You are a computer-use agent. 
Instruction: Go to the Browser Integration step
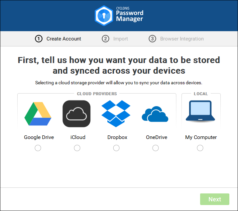(x=182, y=39)
